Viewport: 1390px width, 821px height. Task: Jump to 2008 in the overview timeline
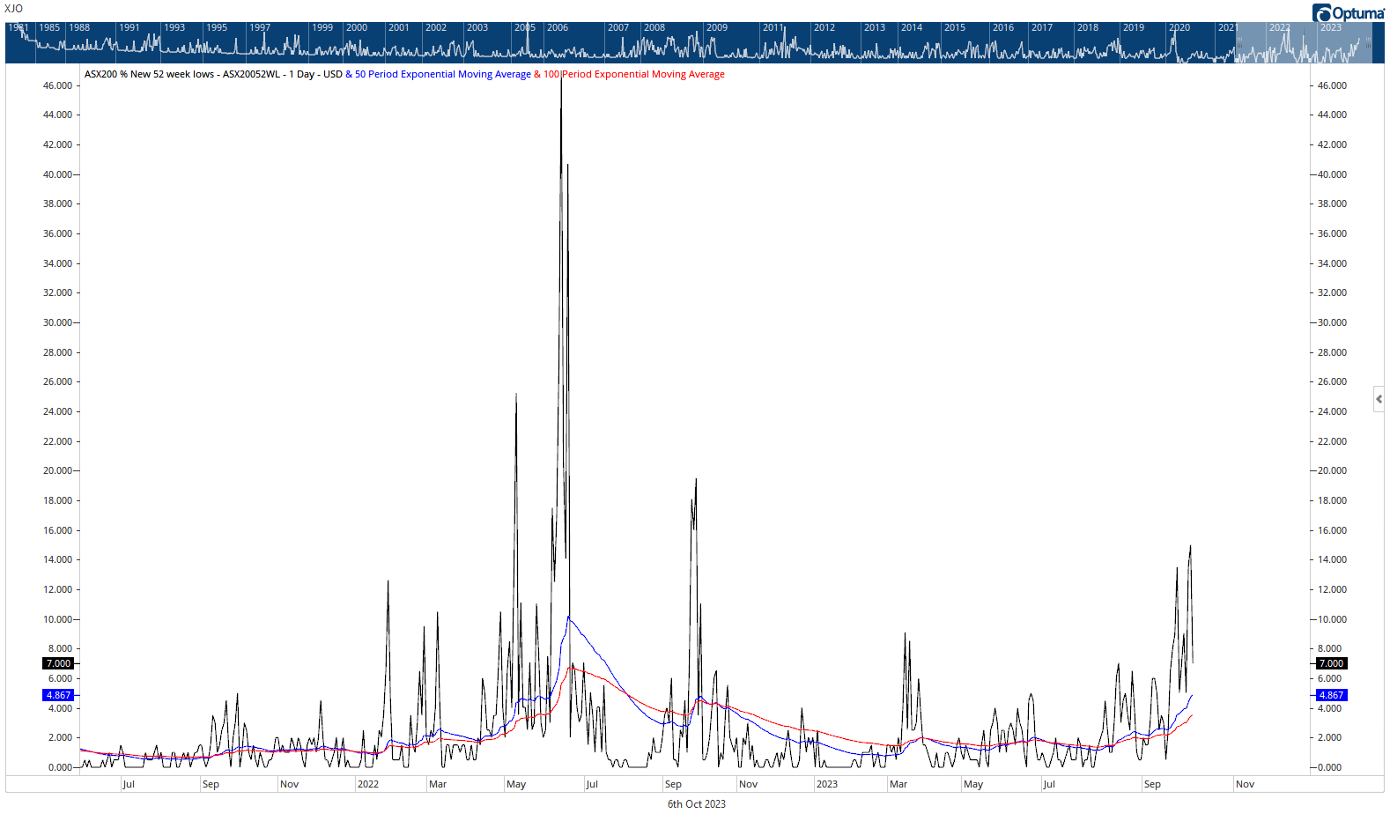click(x=654, y=28)
